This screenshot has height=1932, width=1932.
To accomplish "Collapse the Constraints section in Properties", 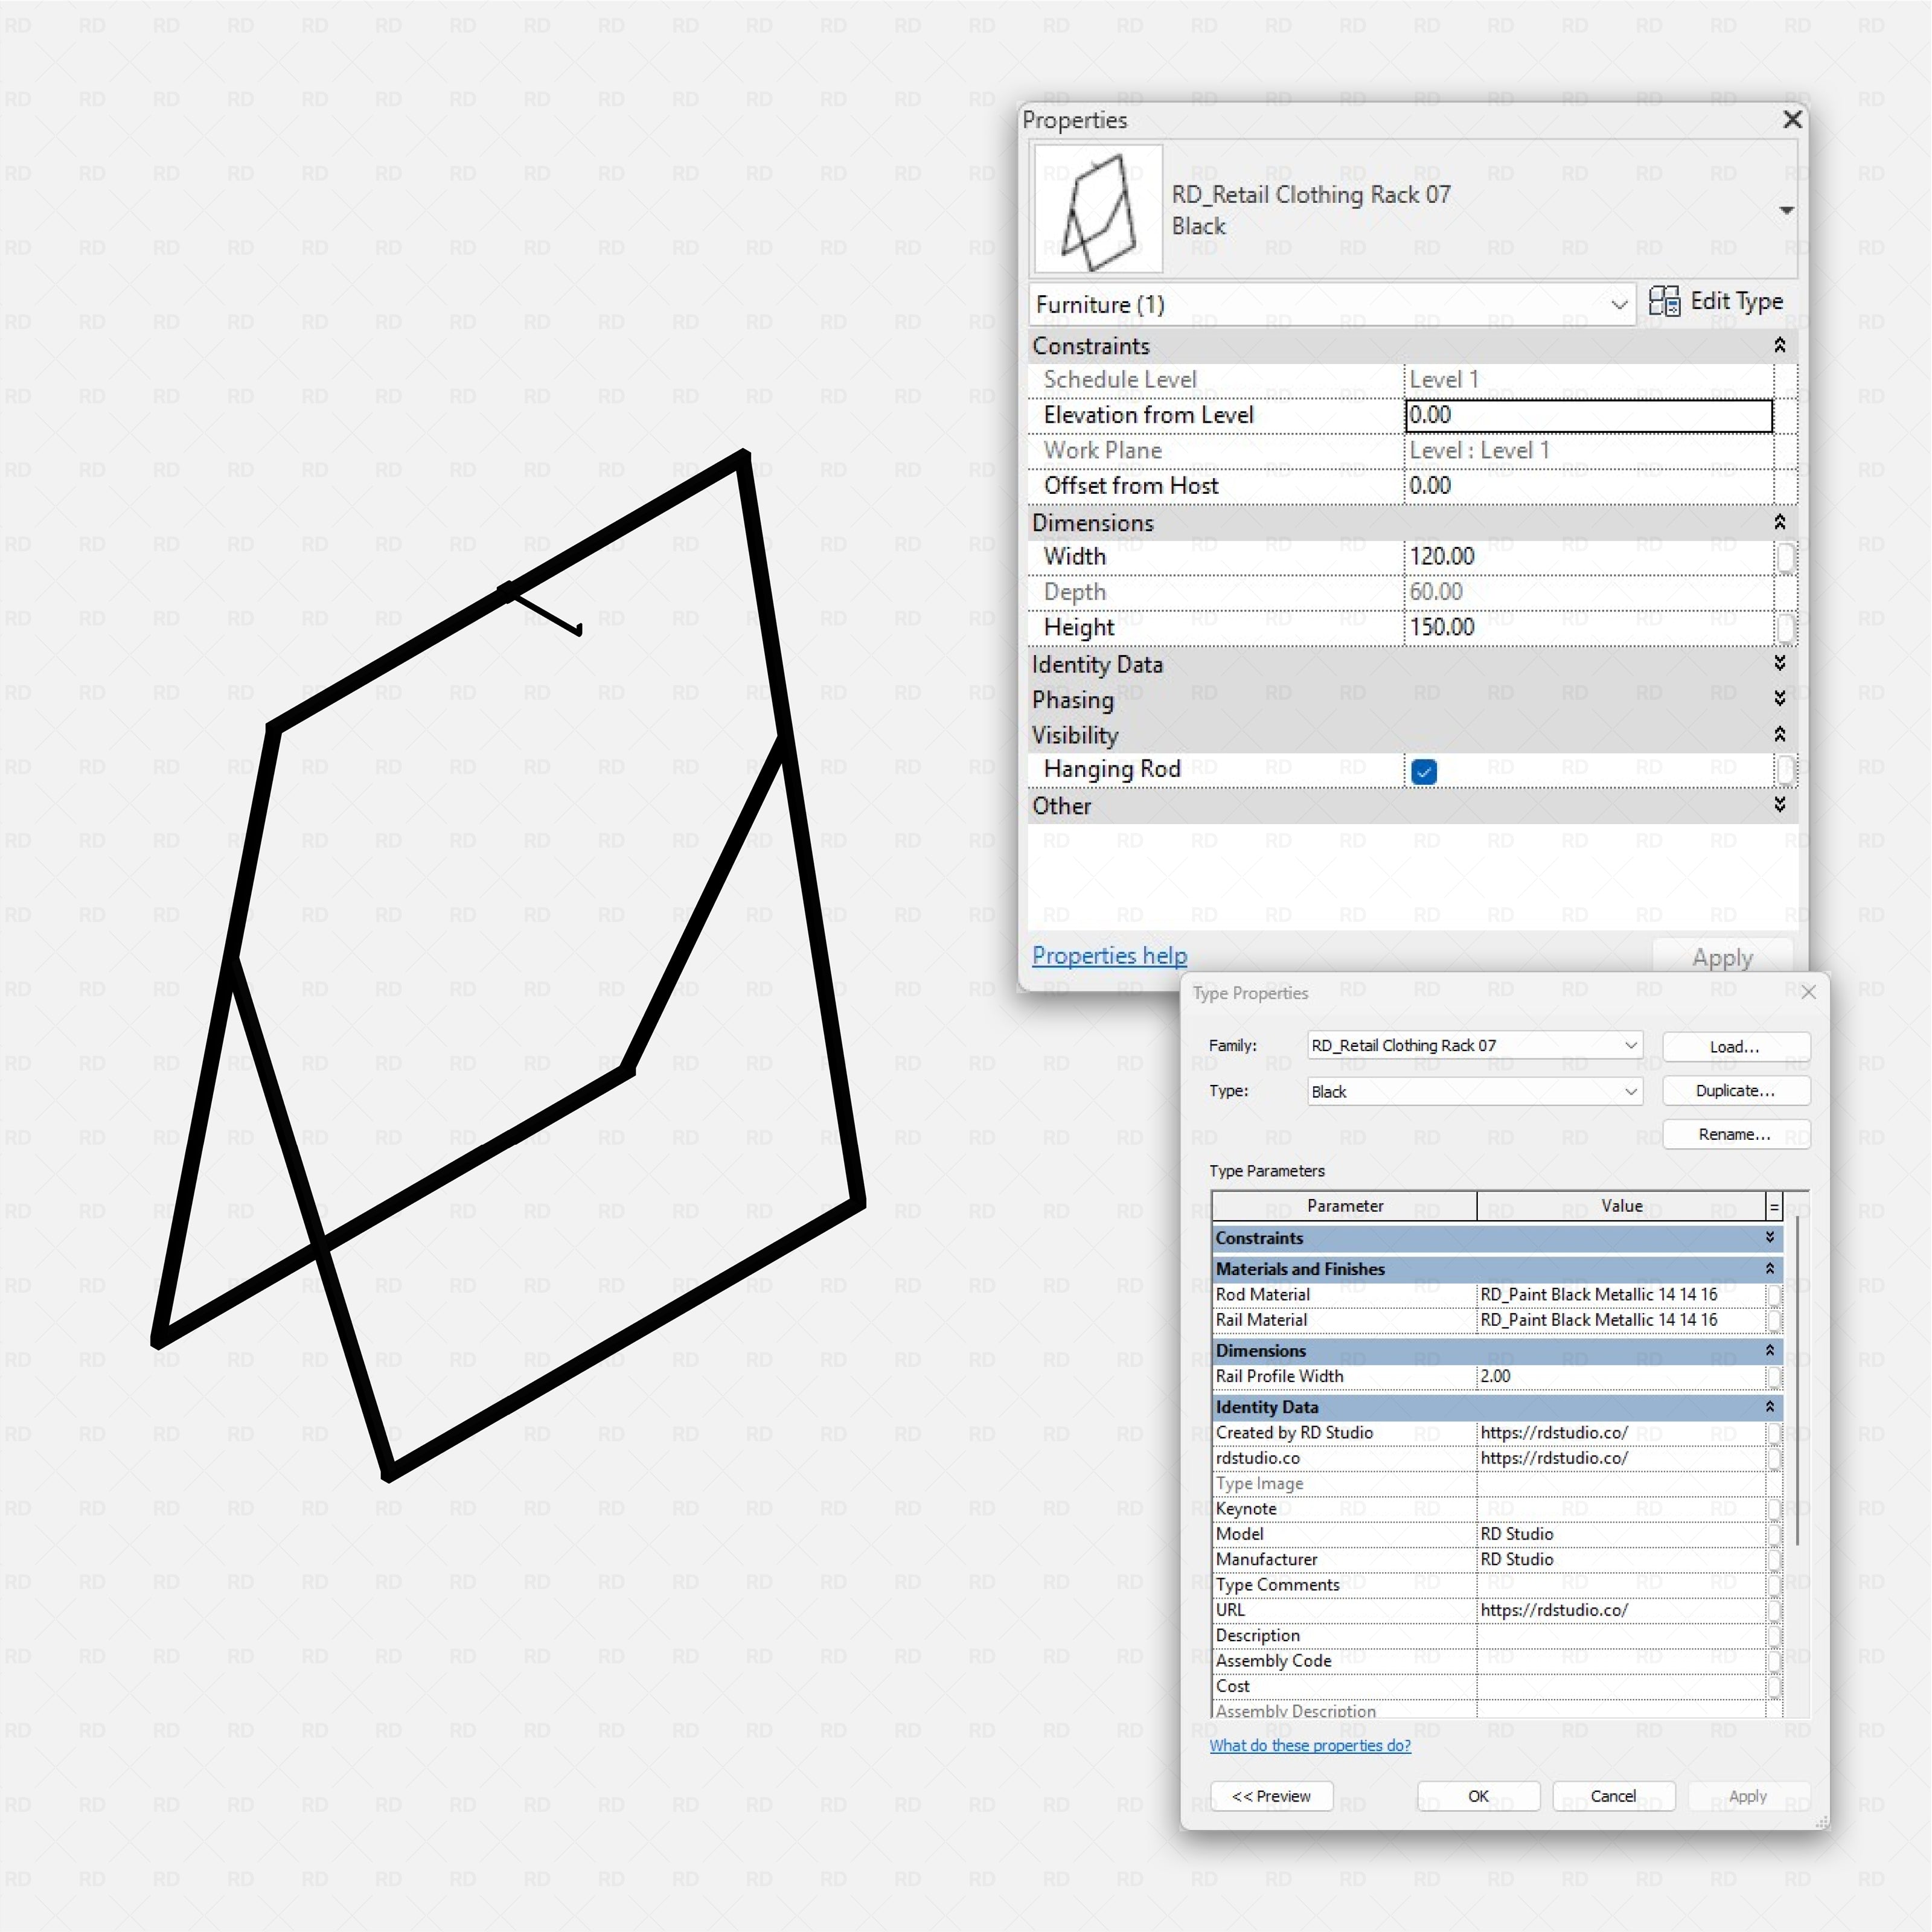I will tap(1780, 345).
